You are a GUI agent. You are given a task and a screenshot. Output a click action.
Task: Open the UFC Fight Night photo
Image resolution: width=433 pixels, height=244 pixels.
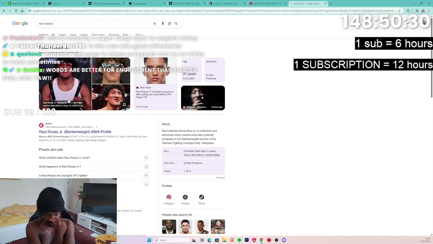click(x=65, y=84)
